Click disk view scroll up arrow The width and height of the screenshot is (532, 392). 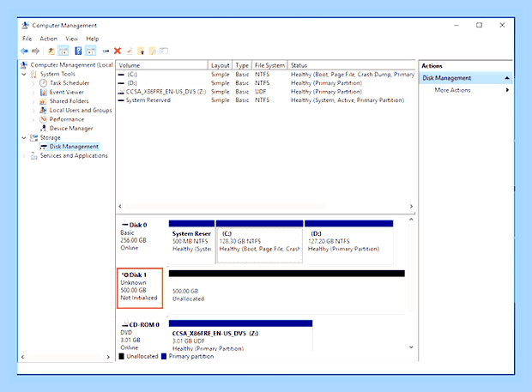[411, 220]
